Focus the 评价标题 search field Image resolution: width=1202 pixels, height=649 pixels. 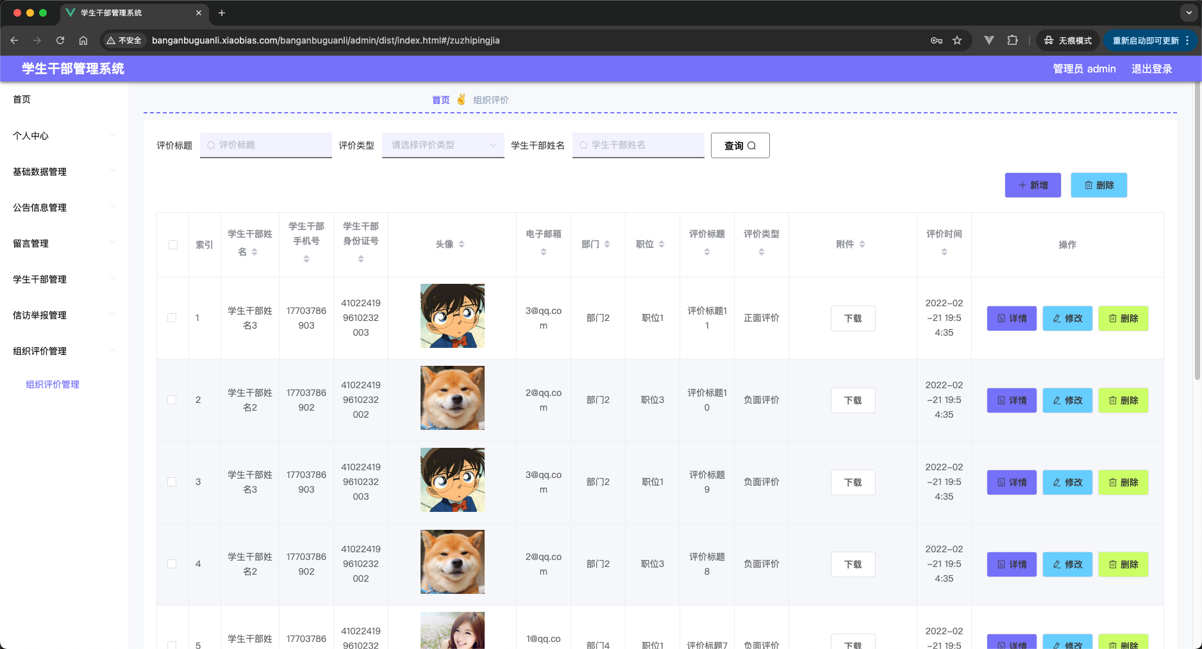[x=266, y=145]
